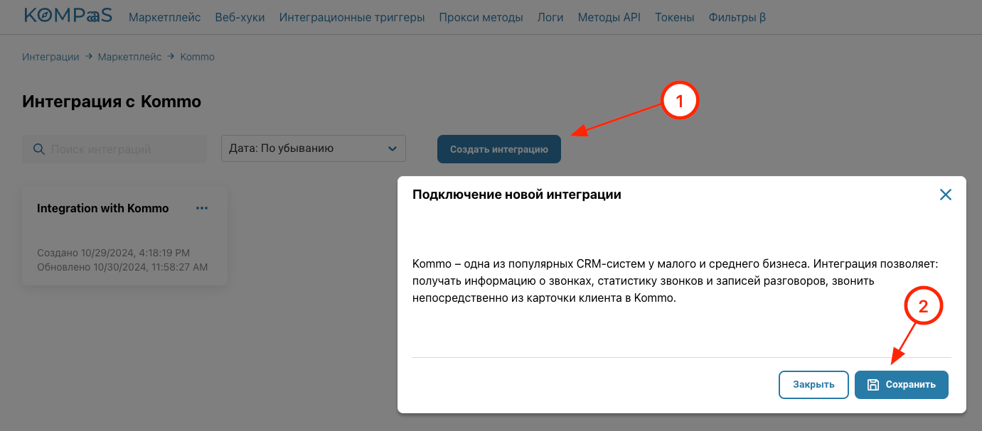Select the Создано 10/29/2024 timestamp text
Screen dimensions: 982x431
coord(113,253)
